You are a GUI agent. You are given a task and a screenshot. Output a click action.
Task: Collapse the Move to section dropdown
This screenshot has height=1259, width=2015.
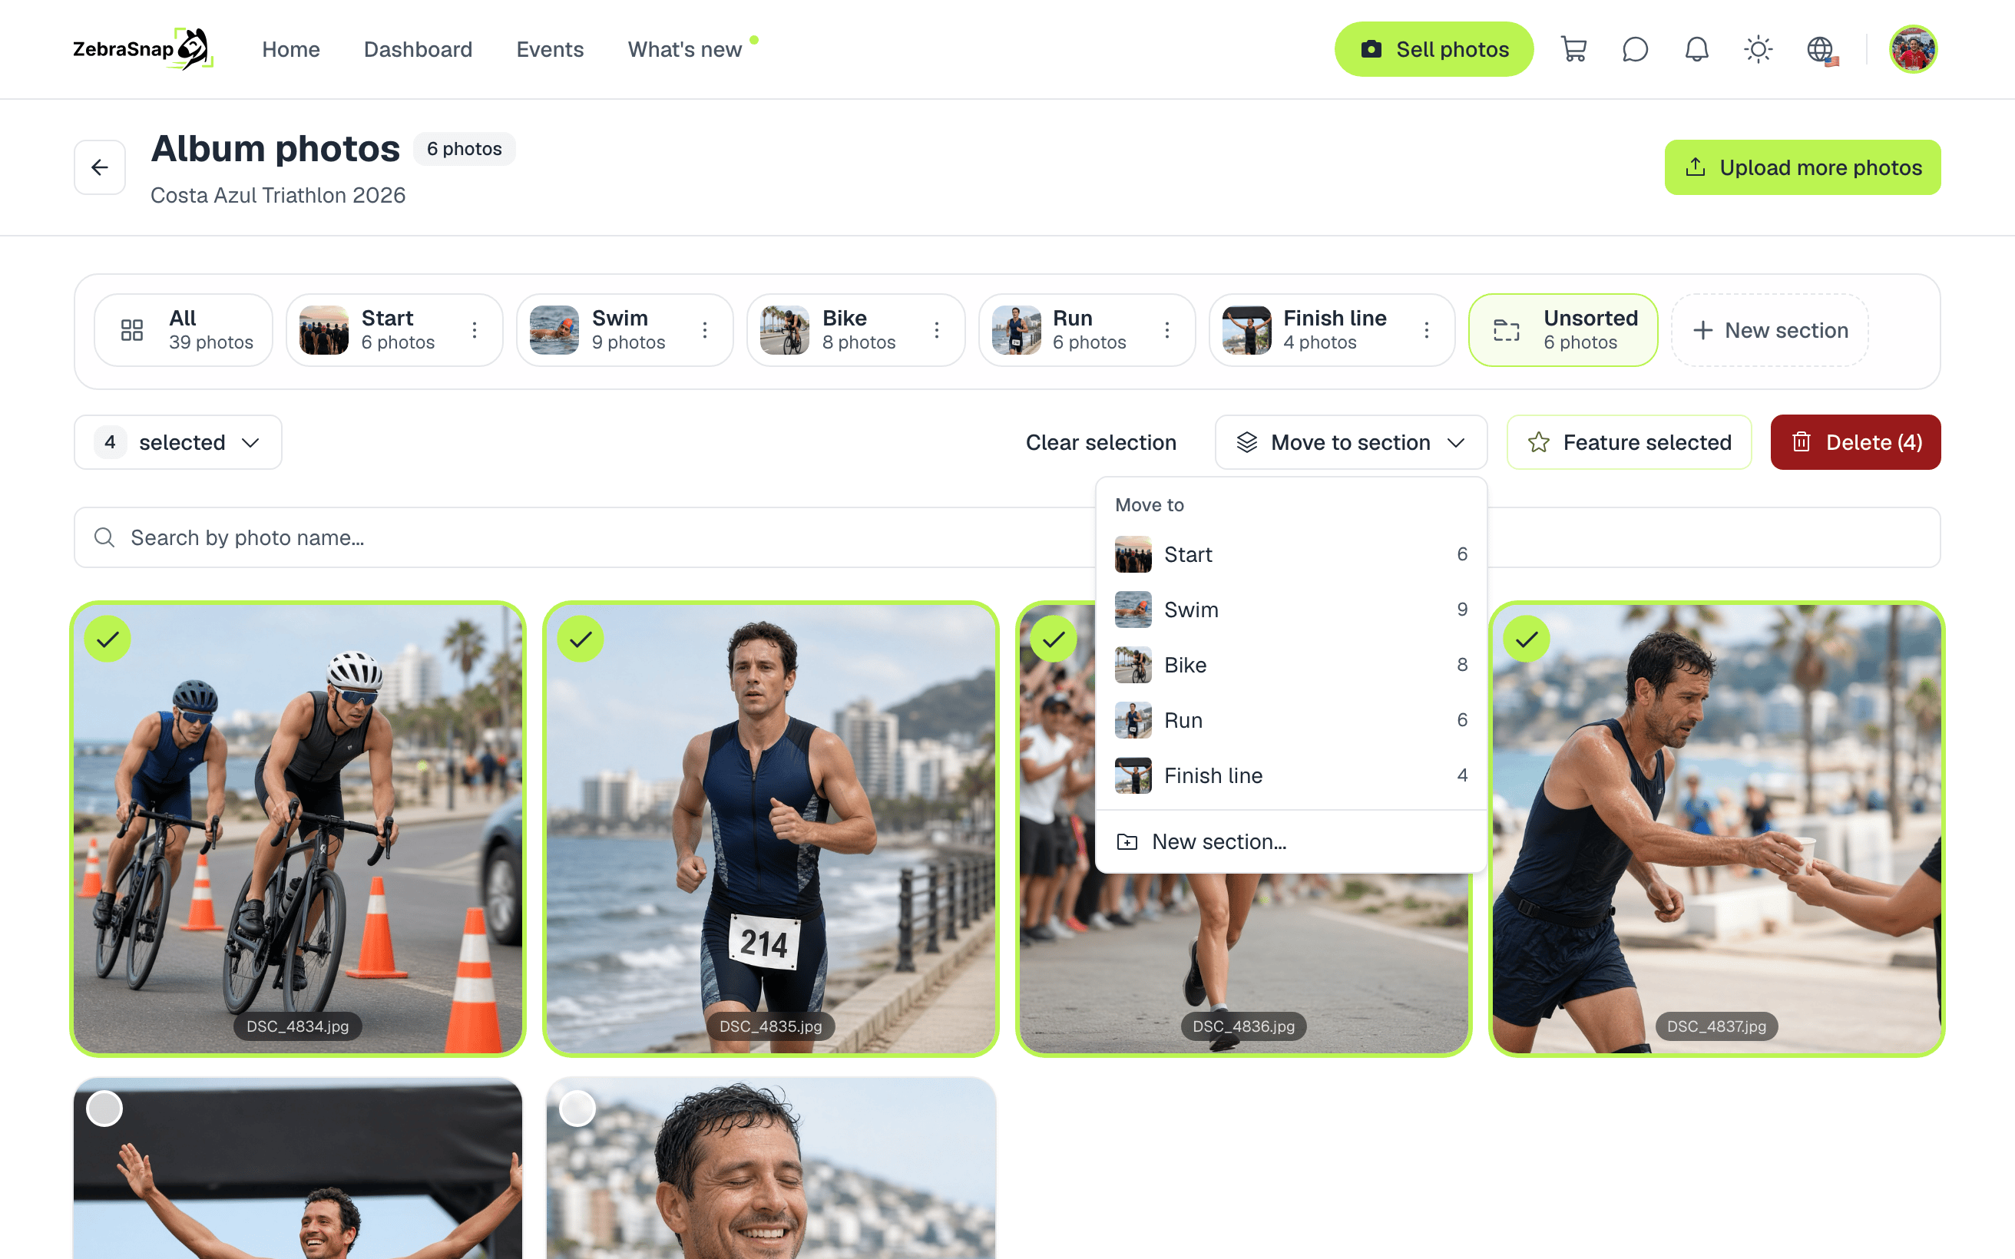[1351, 442]
